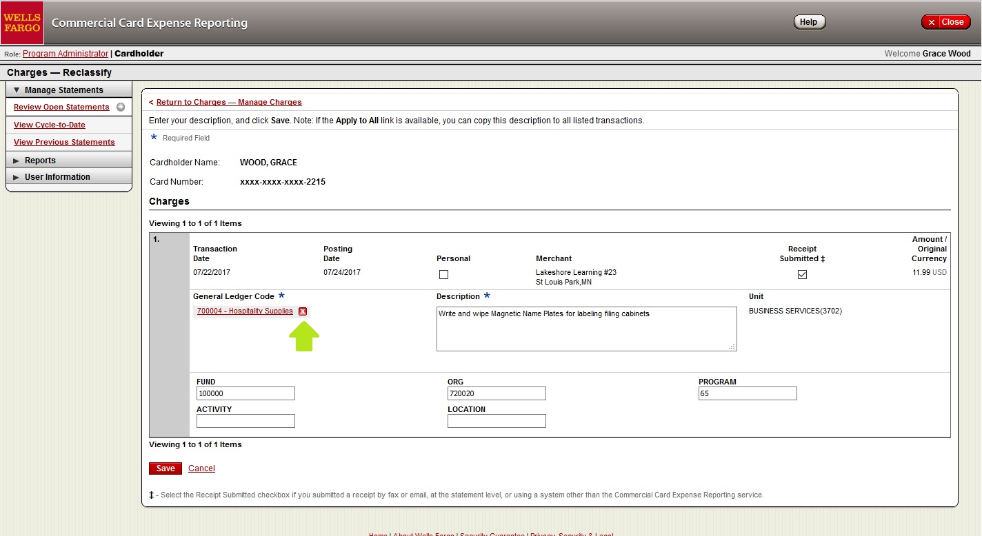Screen dimensions: 982x536
Task: Click the Wells Fargo logo
Action: (x=22, y=23)
